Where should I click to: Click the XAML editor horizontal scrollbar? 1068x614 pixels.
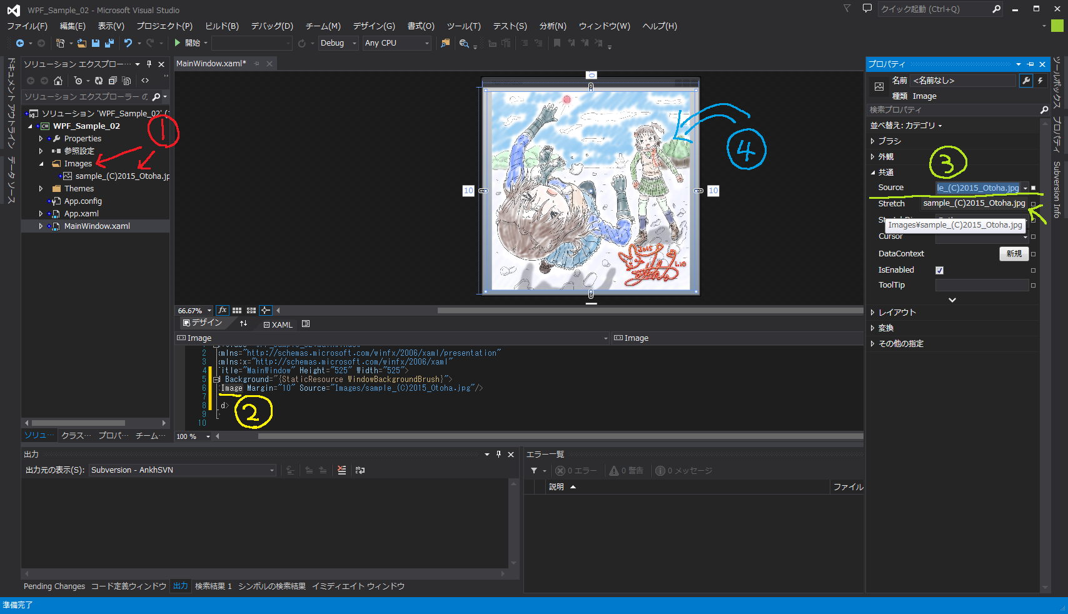coord(560,436)
